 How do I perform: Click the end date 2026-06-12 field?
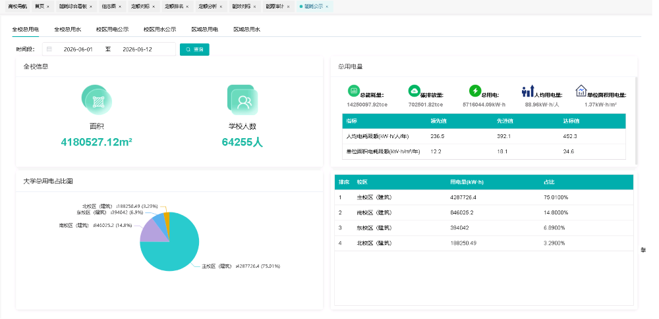138,49
